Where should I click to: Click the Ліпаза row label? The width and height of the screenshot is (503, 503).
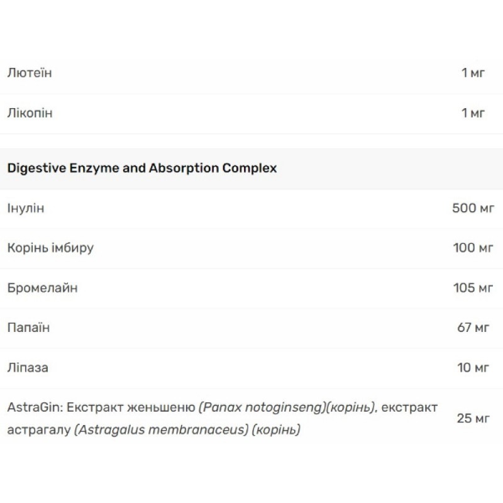pyautogui.click(x=28, y=367)
